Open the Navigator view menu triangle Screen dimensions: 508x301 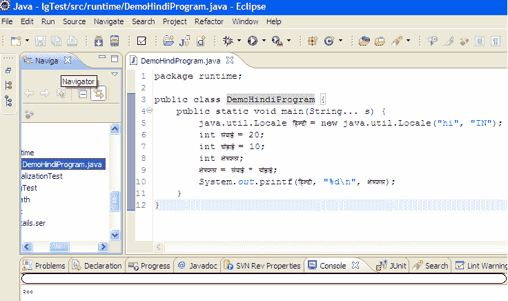point(115,74)
